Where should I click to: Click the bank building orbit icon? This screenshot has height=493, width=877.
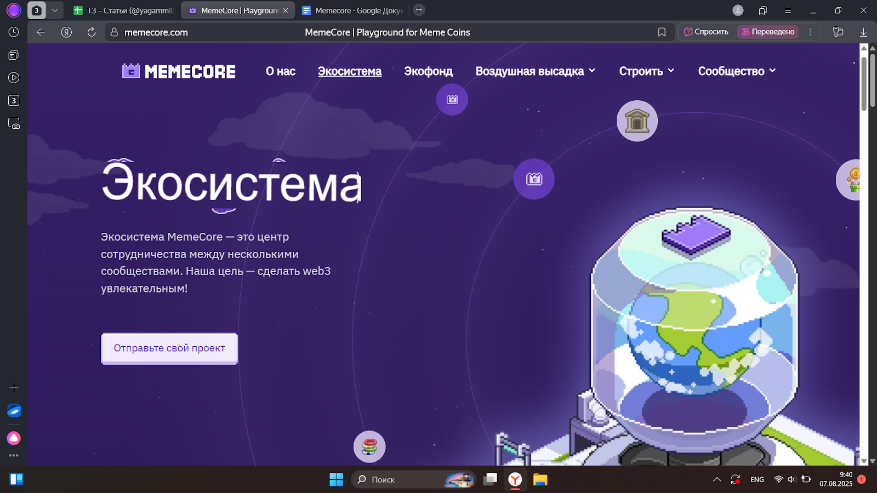637,121
